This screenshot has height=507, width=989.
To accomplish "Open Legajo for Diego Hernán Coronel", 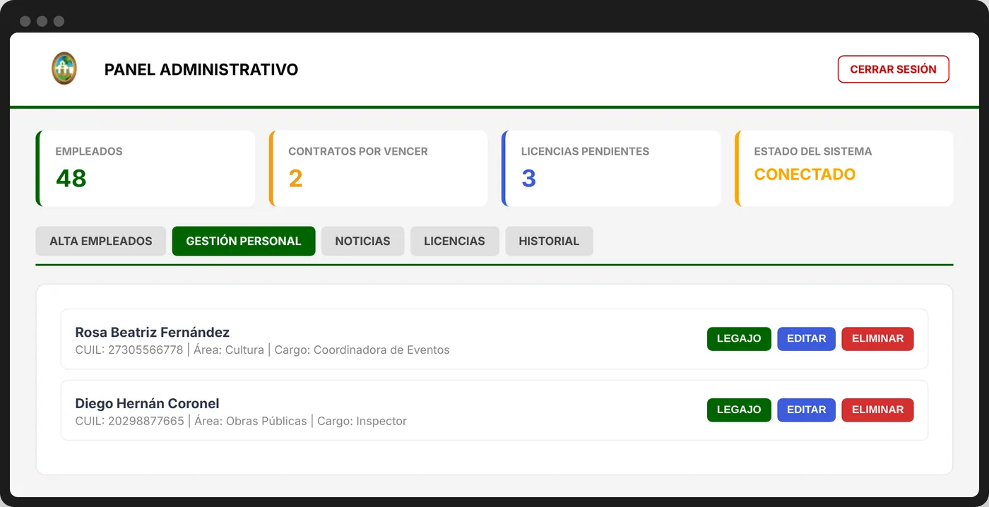I will (x=739, y=410).
